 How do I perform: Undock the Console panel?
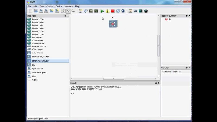pos(156,83)
